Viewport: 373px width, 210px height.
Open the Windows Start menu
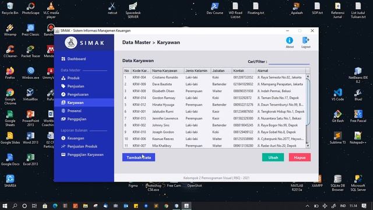pyautogui.click(x=5, y=206)
